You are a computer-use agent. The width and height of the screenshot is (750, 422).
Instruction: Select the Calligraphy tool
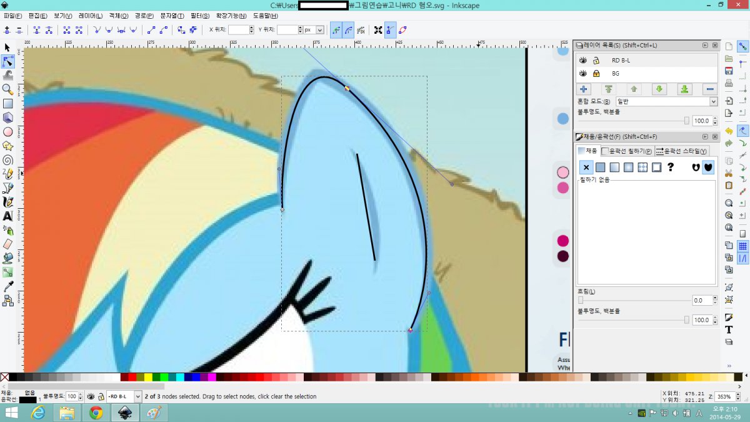click(x=7, y=202)
